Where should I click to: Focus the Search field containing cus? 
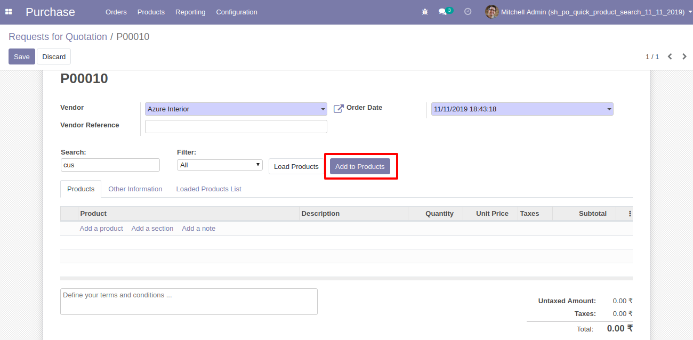point(110,165)
